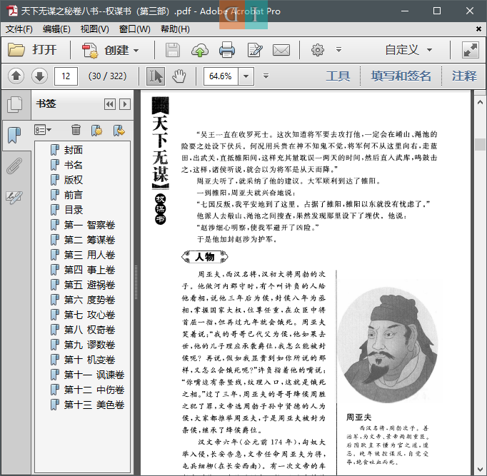This screenshot has height=476, width=487.
Task: Open the 视图(V) menu
Action: pos(95,29)
